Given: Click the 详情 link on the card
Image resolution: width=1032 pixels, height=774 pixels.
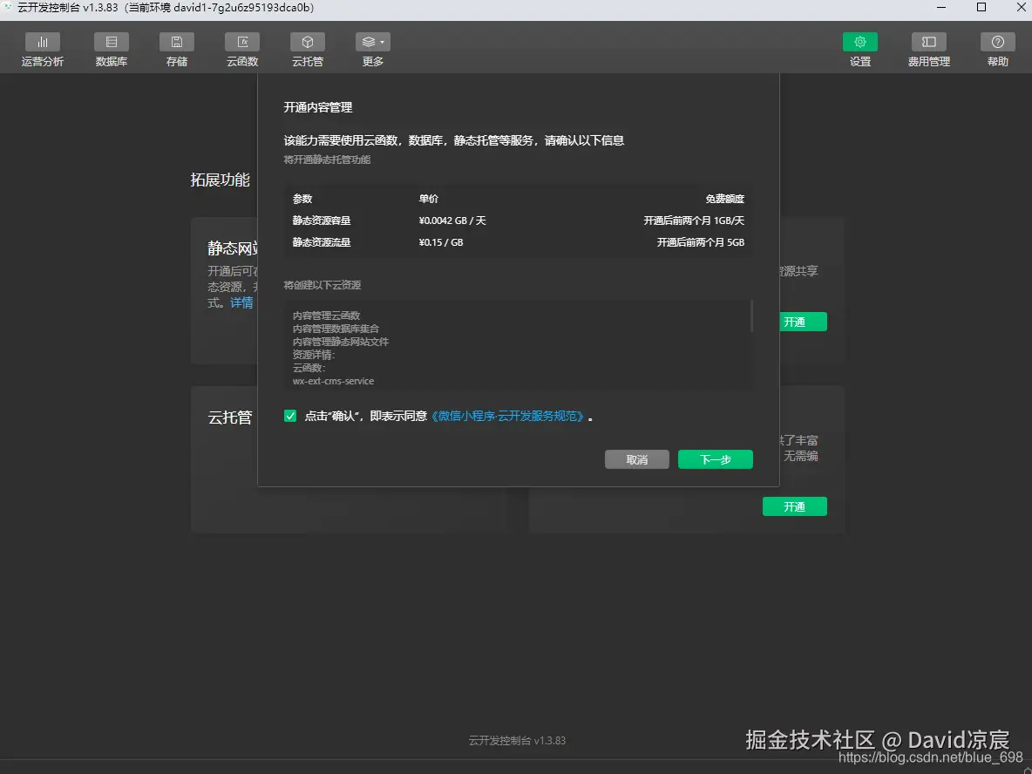Looking at the screenshot, I should [x=241, y=302].
